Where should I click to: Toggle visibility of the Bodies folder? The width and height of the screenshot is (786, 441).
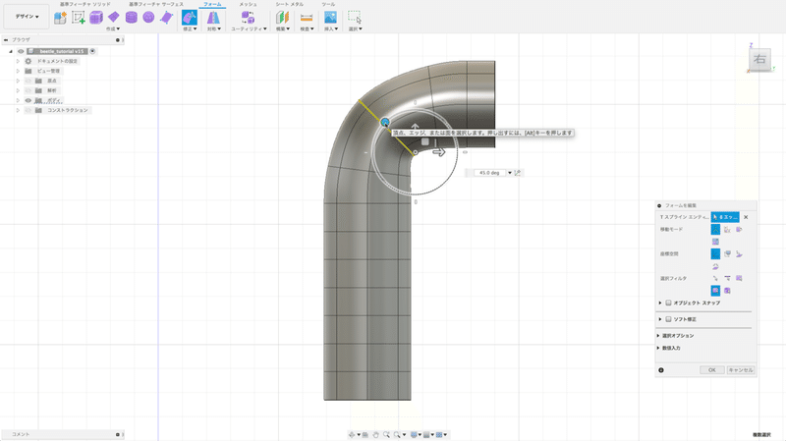coord(28,100)
